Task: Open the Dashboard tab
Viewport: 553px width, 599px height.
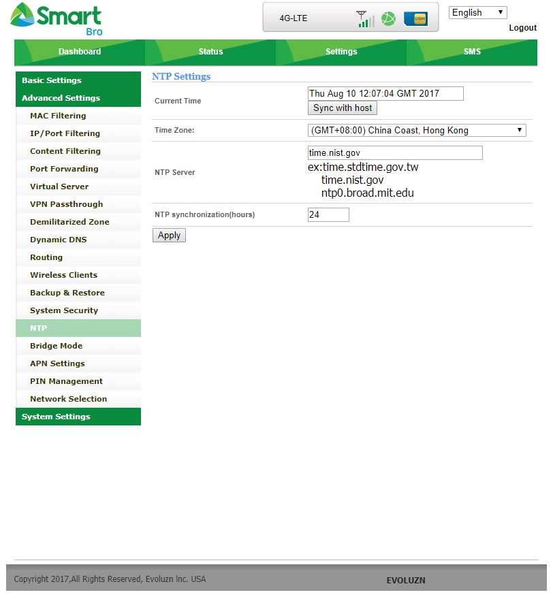Action: point(80,52)
